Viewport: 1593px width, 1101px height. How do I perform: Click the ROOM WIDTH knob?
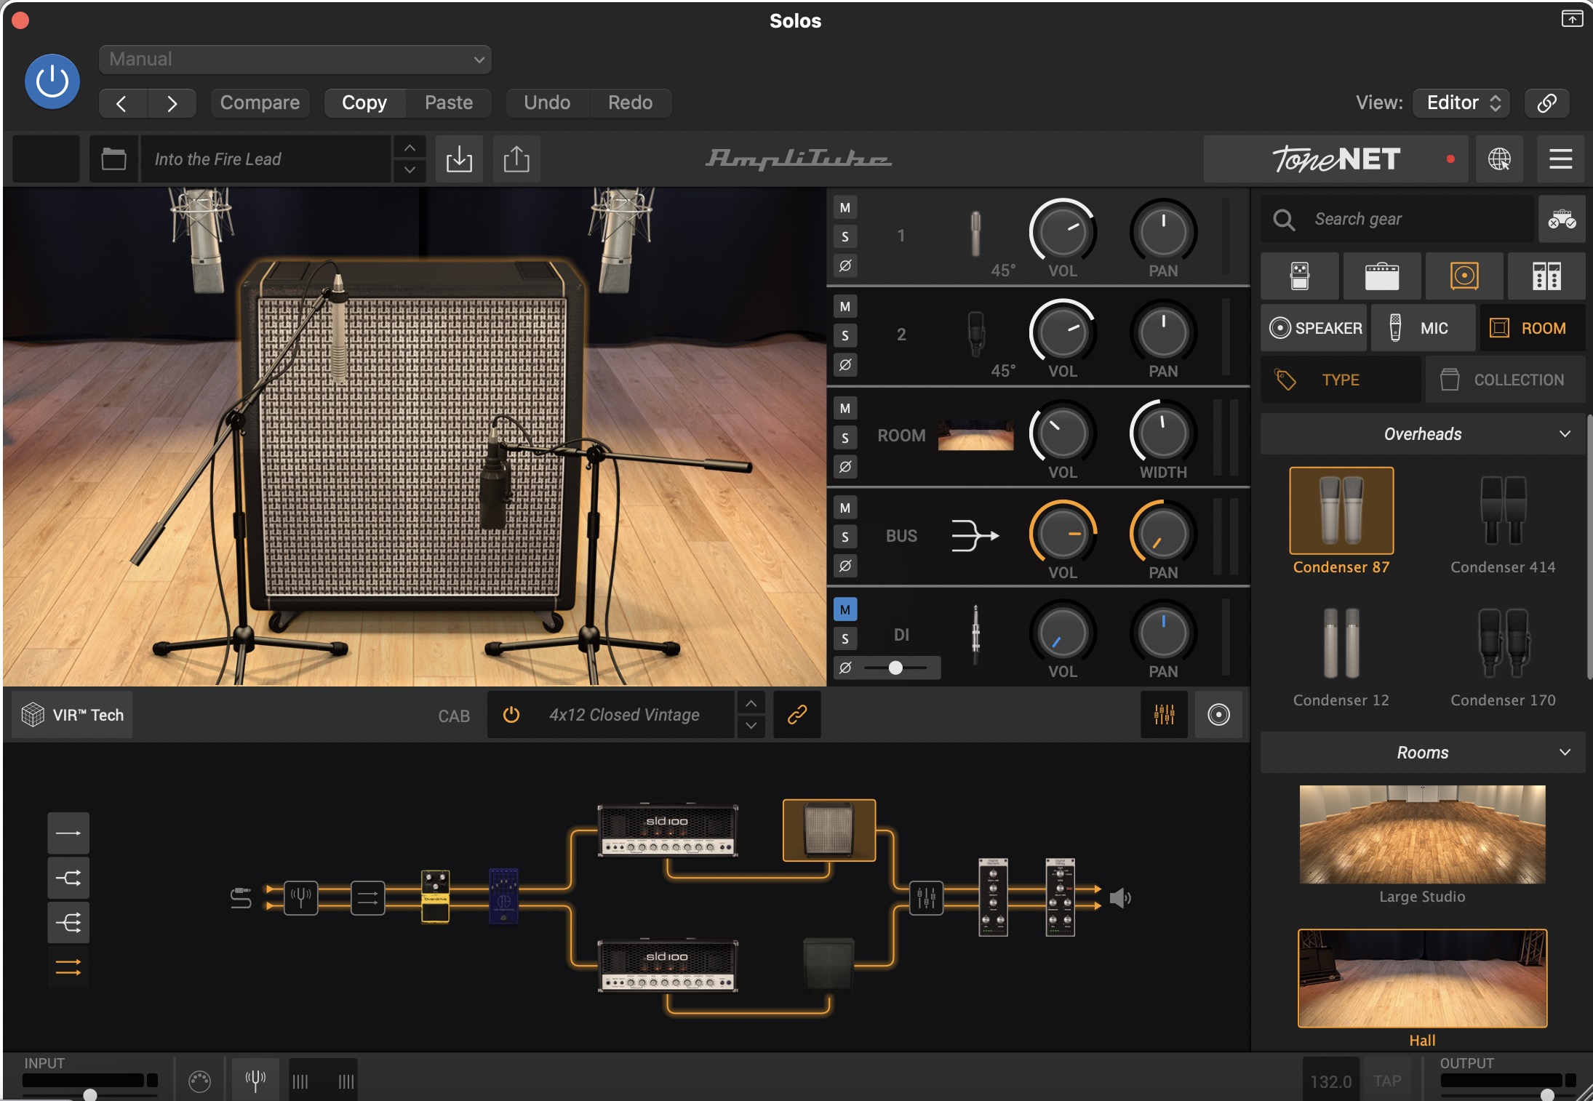(1163, 434)
